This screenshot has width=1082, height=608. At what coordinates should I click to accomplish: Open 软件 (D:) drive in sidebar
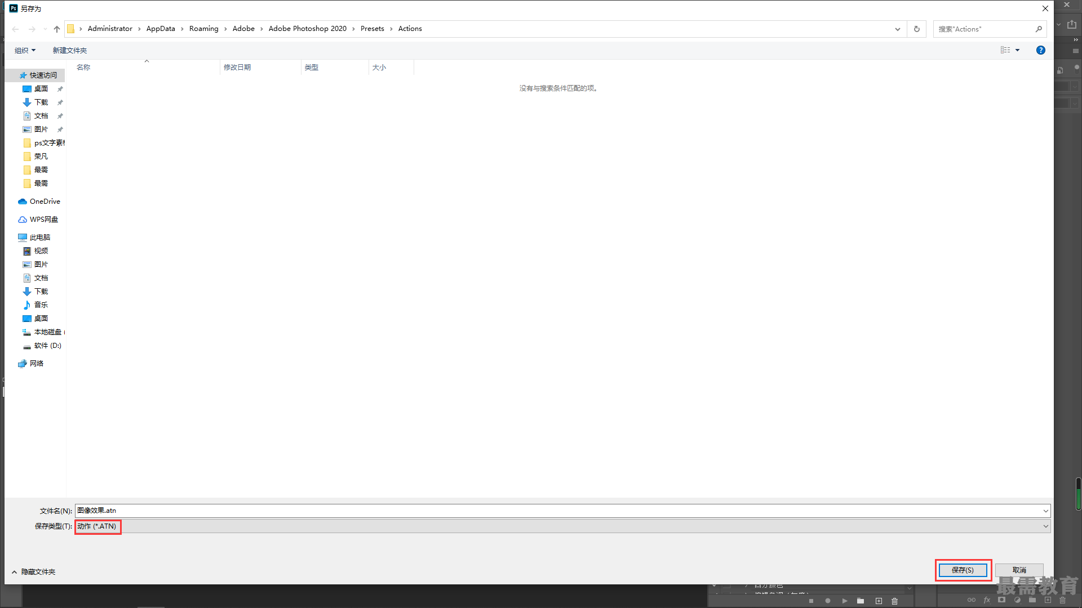click(x=42, y=346)
